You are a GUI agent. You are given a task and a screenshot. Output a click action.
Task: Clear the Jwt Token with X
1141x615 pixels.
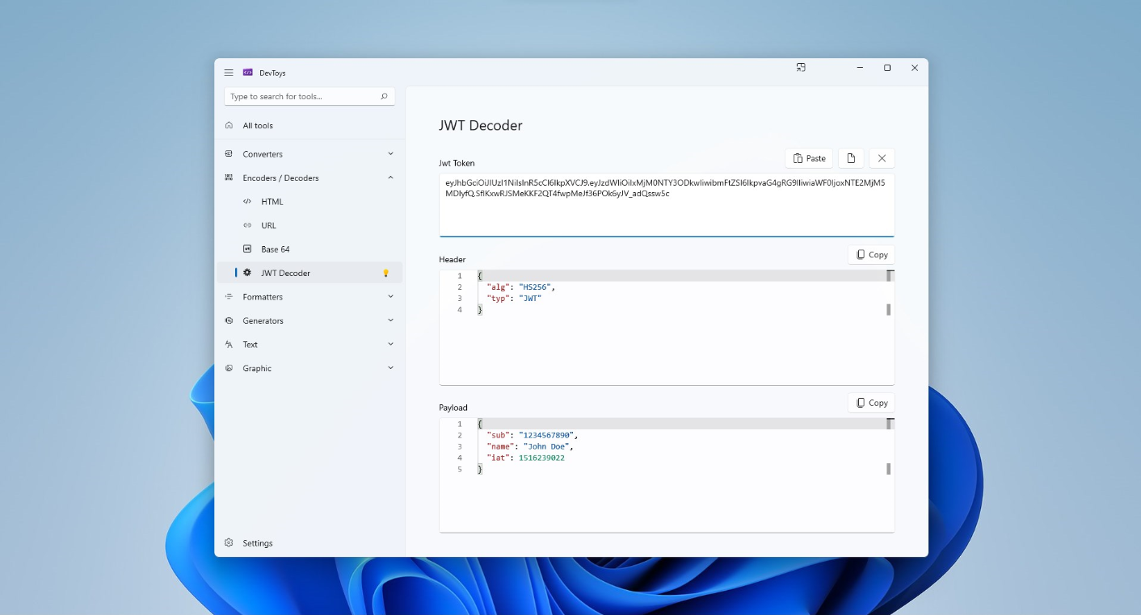click(882, 158)
